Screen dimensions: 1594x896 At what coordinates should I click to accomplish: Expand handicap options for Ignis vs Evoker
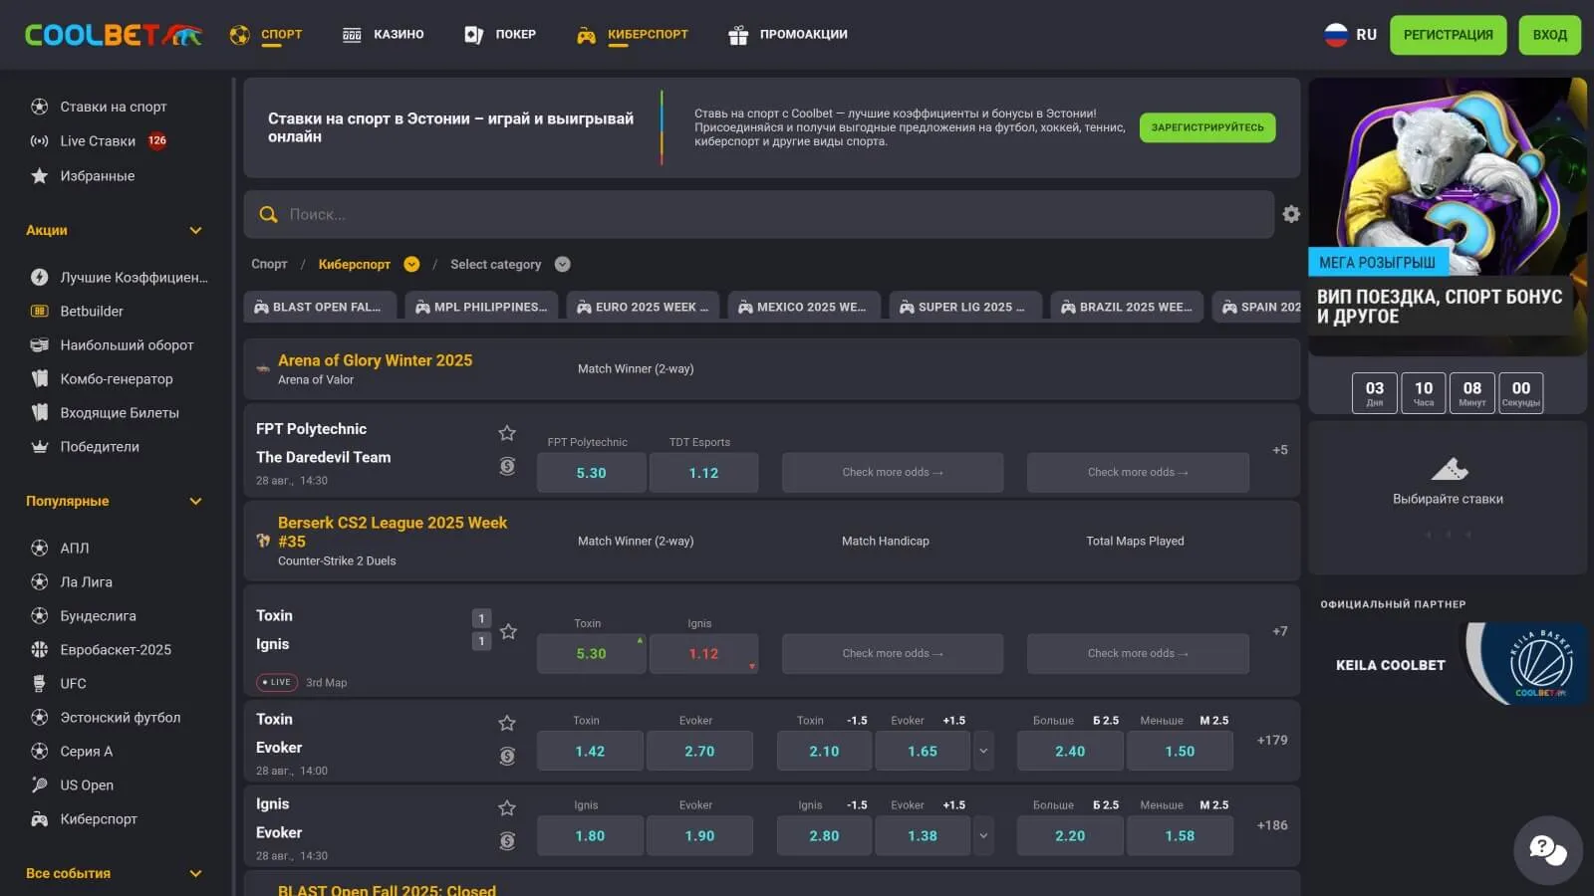point(983,836)
